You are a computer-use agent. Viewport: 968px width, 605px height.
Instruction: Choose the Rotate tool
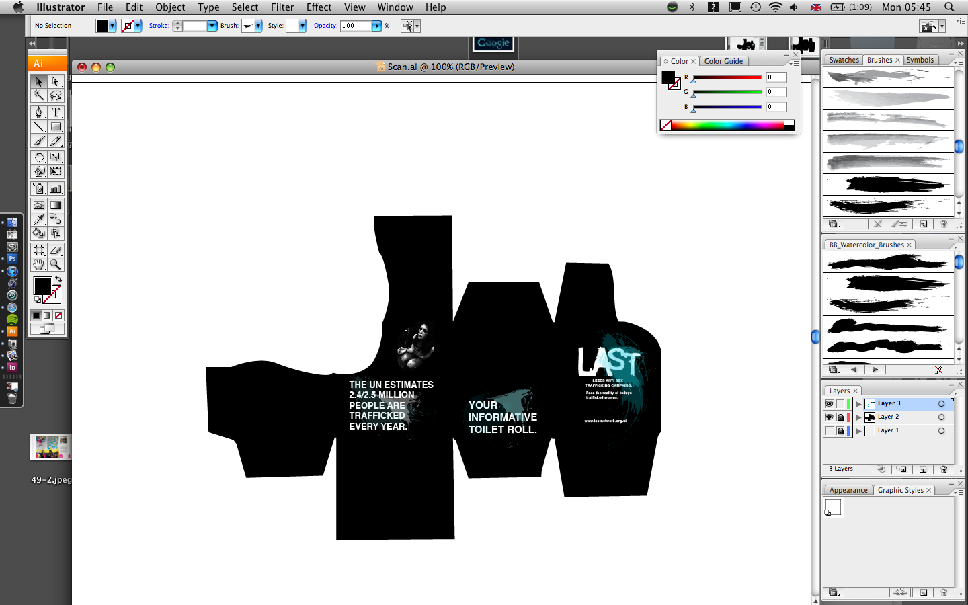[39, 157]
